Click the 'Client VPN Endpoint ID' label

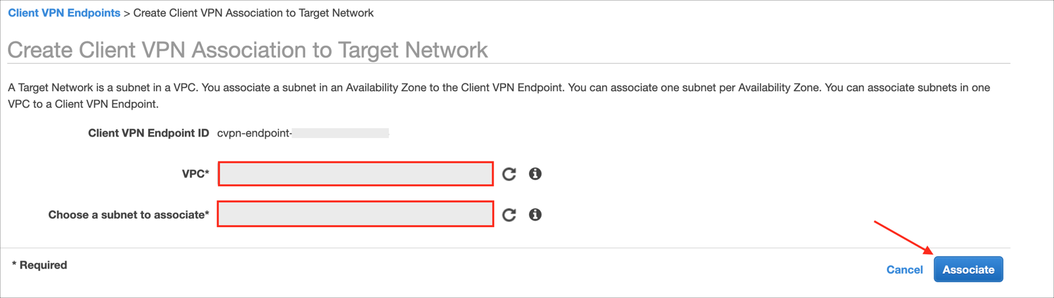[x=148, y=133]
